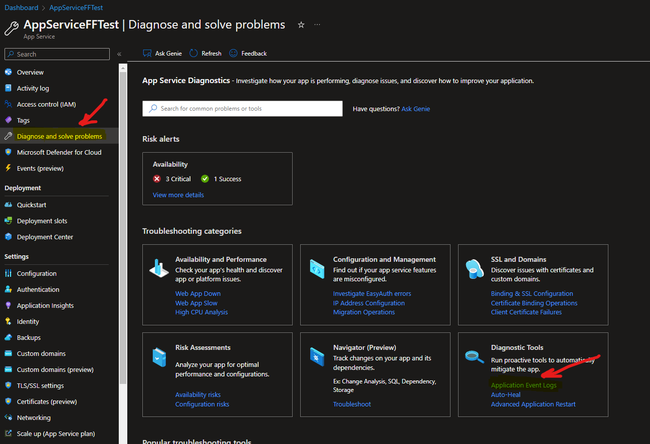650x444 pixels.
Task: Click the Configuration sliders icon
Action: click(x=8, y=273)
